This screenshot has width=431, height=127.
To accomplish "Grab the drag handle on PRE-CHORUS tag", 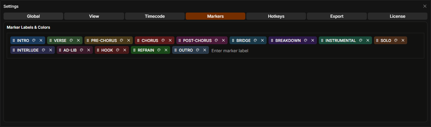I will (x=88, y=41).
